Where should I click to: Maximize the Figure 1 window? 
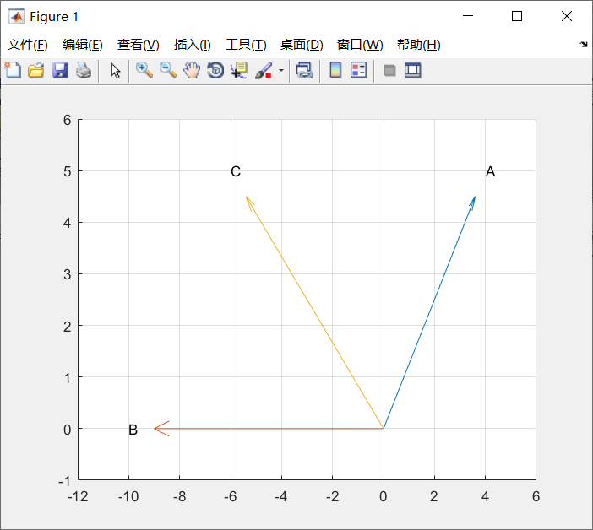tap(517, 16)
